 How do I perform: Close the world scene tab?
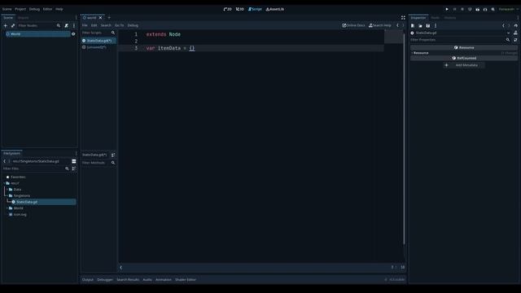pyautogui.click(x=100, y=18)
